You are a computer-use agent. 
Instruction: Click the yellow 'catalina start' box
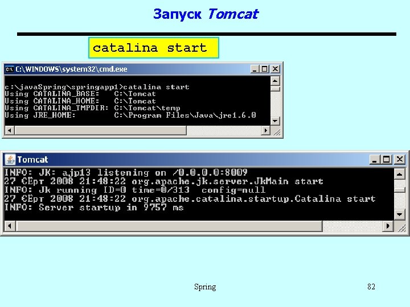click(154, 48)
